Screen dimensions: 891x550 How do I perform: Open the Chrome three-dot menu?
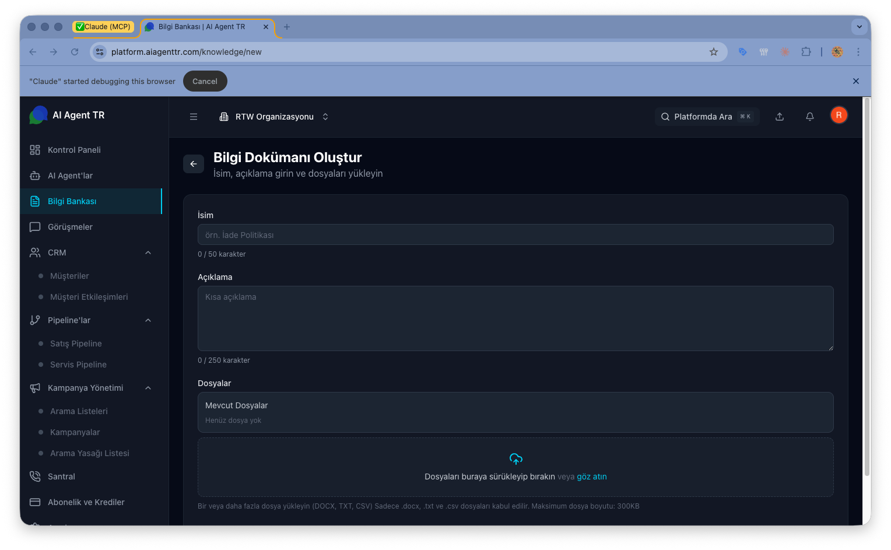[858, 52]
